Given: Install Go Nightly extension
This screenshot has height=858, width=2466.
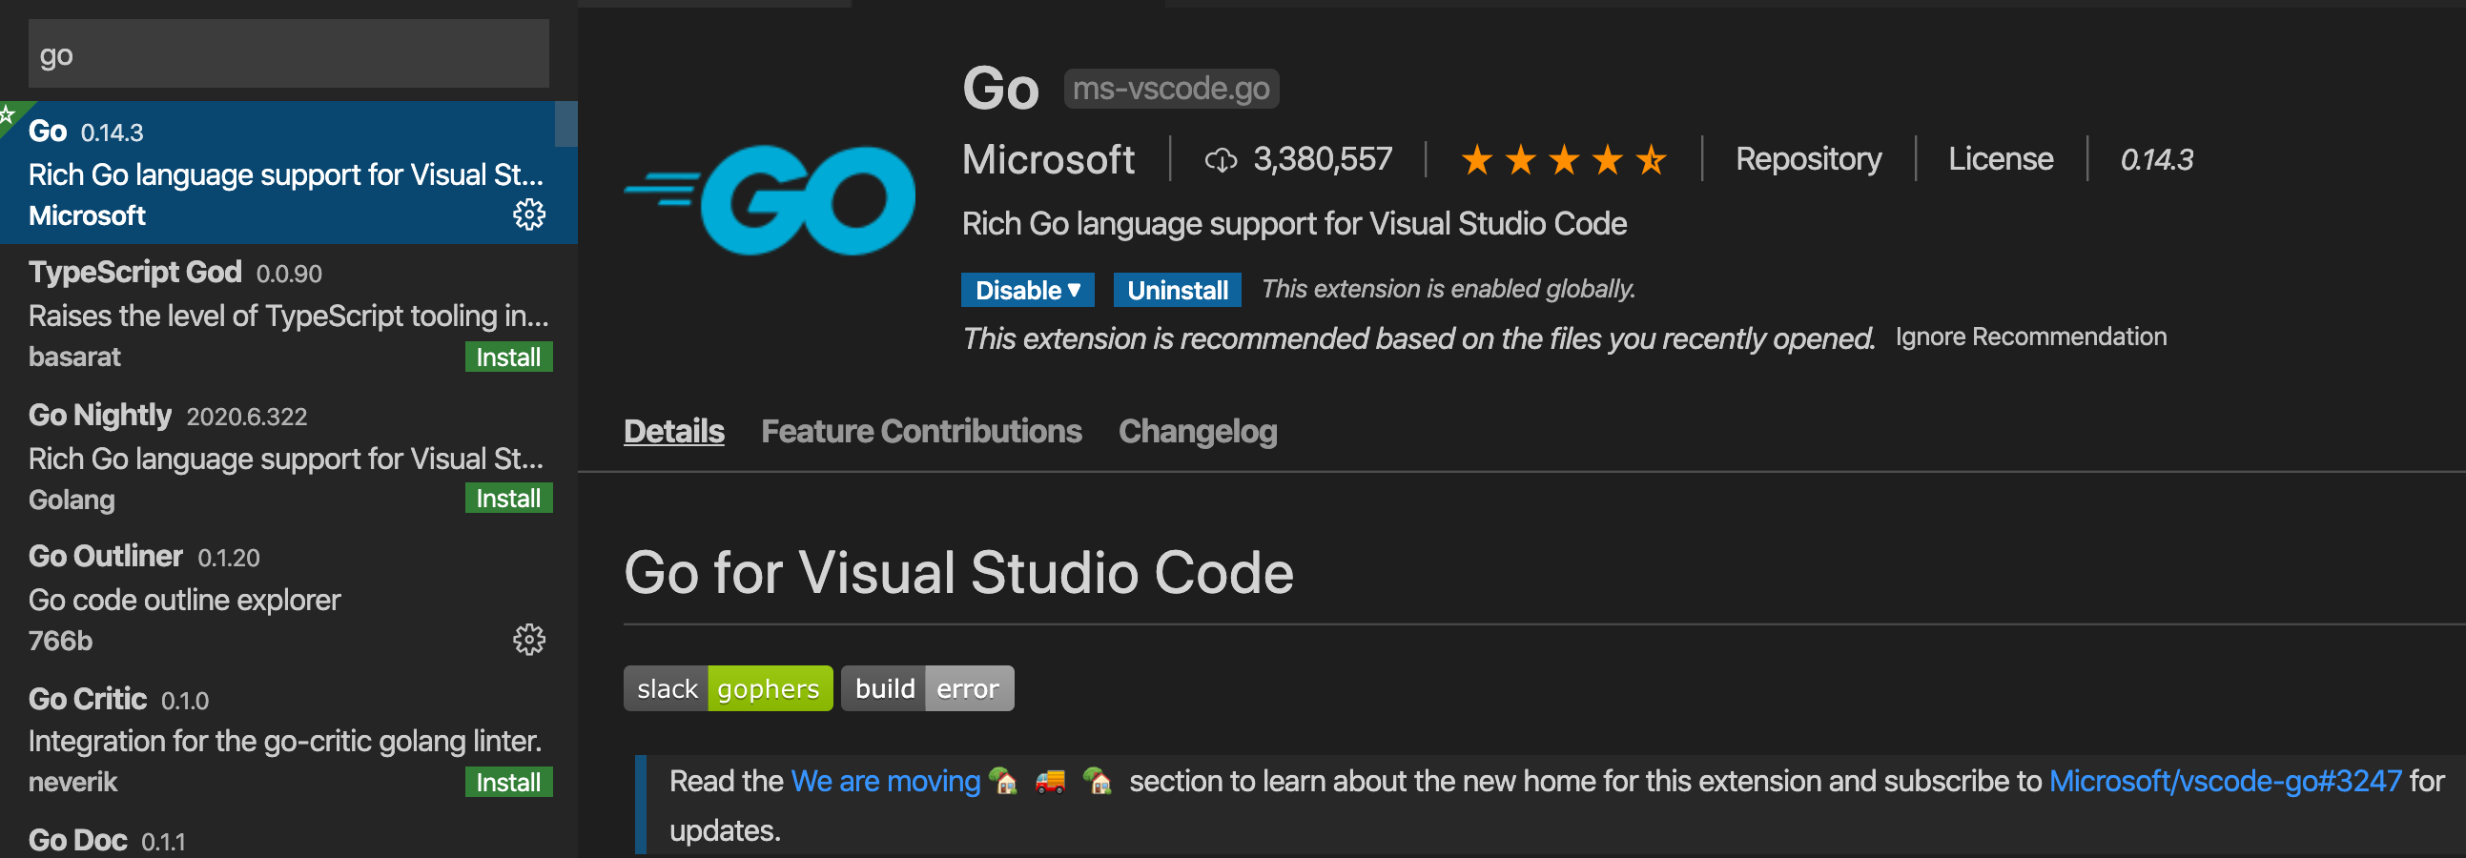Looking at the screenshot, I should coord(508,499).
